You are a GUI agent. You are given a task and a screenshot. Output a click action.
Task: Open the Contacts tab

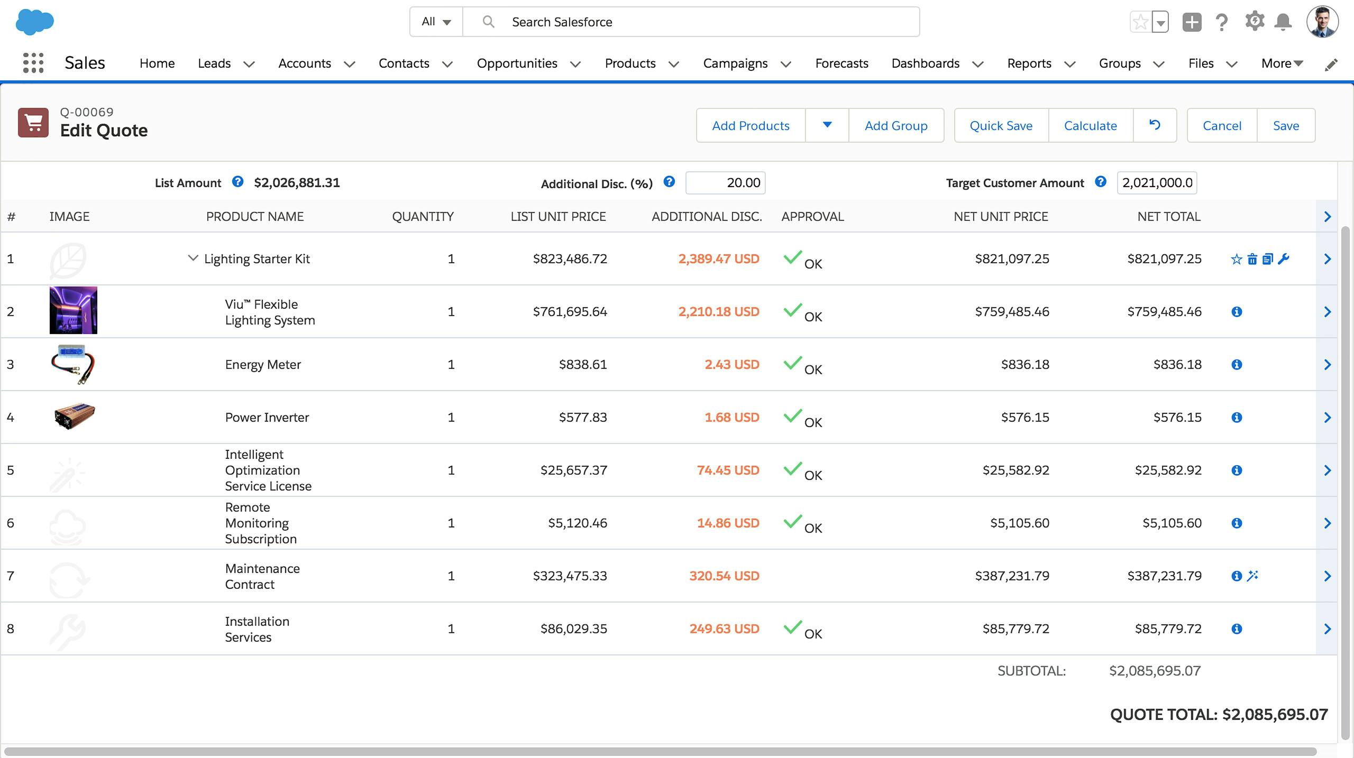click(x=404, y=63)
